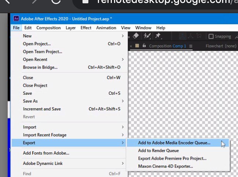Image resolution: width=238 pixels, height=177 pixels.
Task: Reload the browser page
Action: [x=56, y=2]
